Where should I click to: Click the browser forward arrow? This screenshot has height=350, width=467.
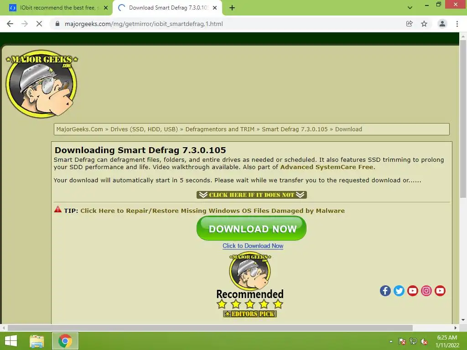pyautogui.click(x=25, y=24)
